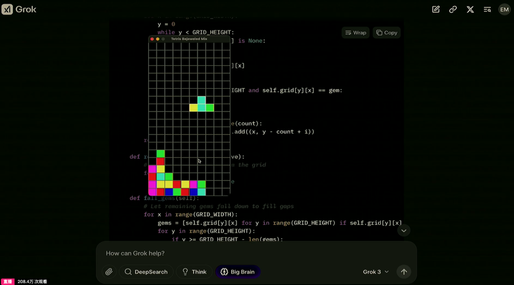This screenshot has width=514, height=285.
Task: Open the X icon in header
Action: tap(470, 9)
